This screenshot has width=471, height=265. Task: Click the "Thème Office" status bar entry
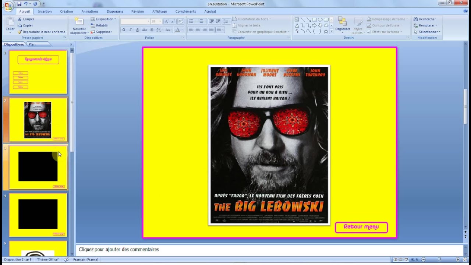[x=47, y=259]
